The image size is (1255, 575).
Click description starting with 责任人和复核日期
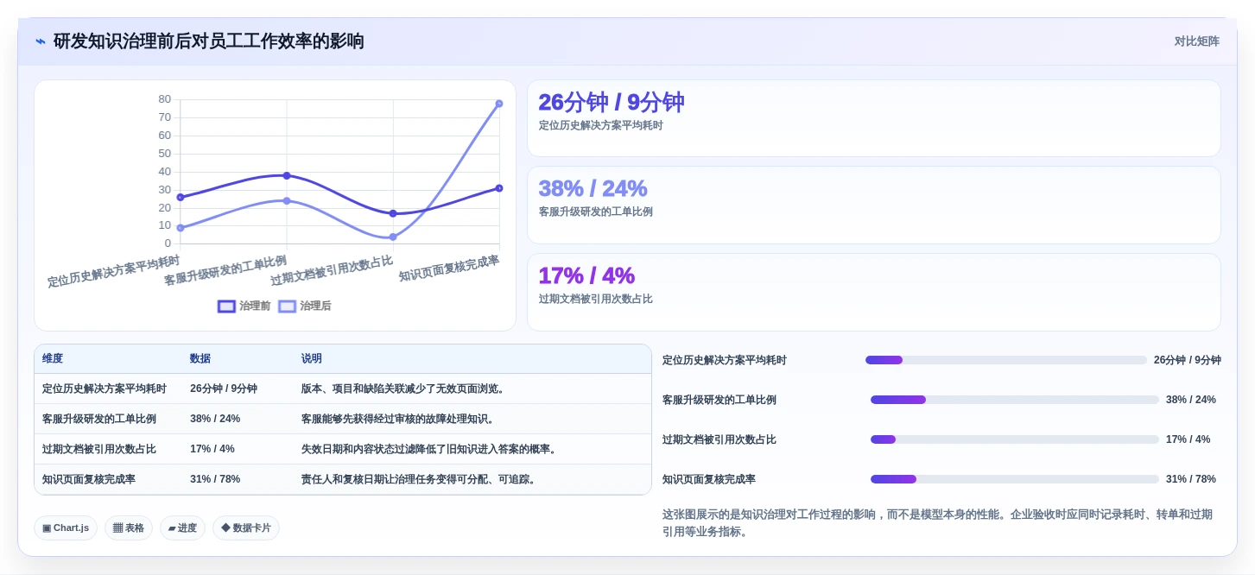[x=421, y=479]
